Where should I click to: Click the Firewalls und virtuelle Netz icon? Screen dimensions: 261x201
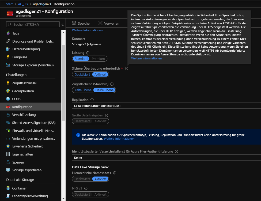pyautogui.click(x=8, y=130)
